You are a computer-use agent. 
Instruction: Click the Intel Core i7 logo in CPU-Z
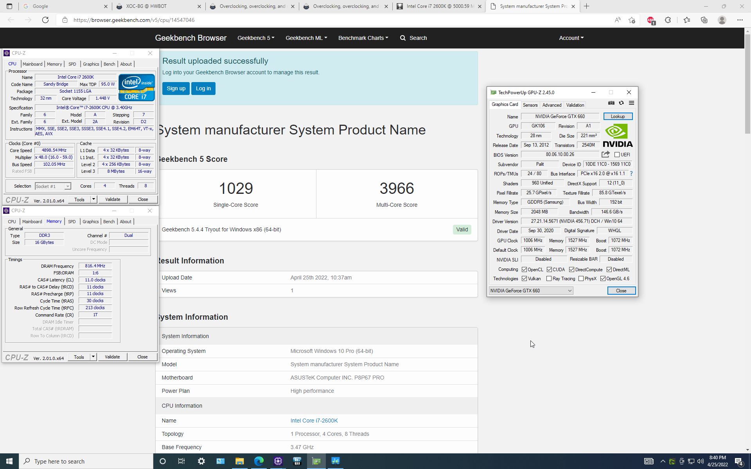pyautogui.click(x=137, y=88)
